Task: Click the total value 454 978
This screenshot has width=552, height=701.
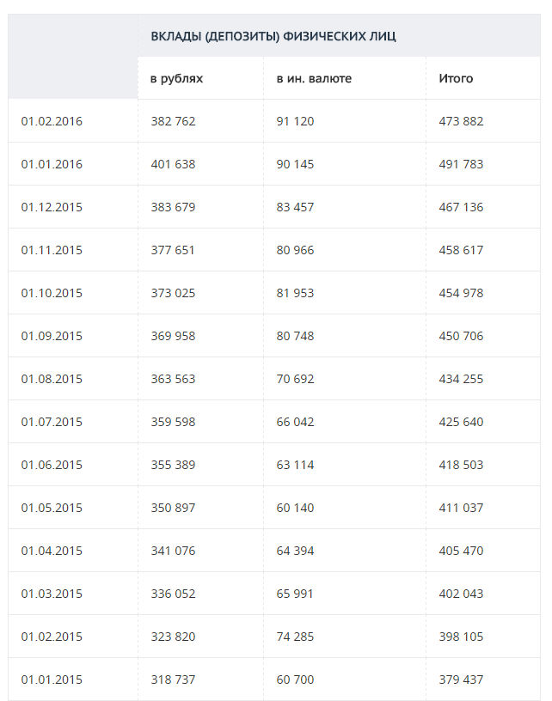Action: pyautogui.click(x=461, y=293)
